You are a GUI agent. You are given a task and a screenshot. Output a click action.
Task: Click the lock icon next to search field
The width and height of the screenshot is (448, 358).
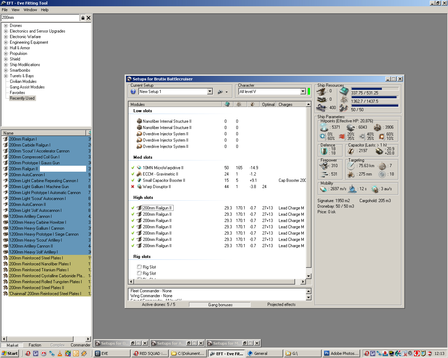click(x=83, y=18)
